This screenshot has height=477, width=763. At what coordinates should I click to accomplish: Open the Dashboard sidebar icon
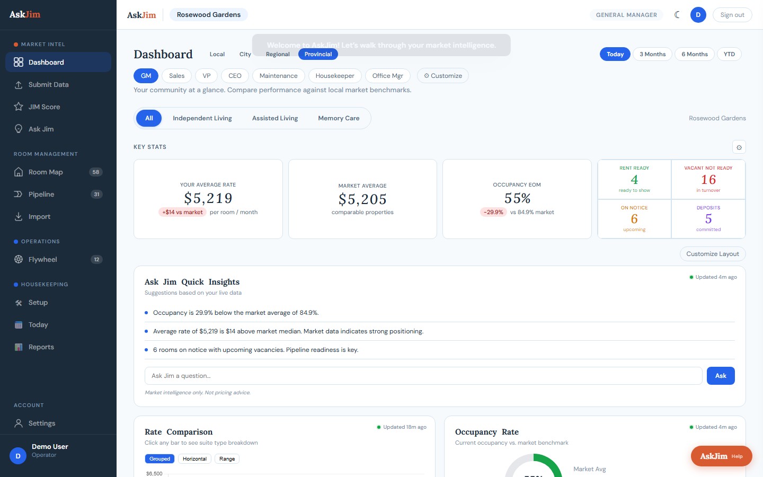[17, 62]
